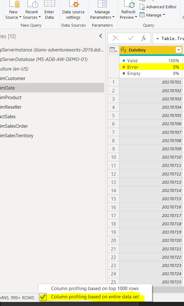Viewport: 184px width, 306px height.
Task: Click into the formula bar input
Action: click(168, 38)
